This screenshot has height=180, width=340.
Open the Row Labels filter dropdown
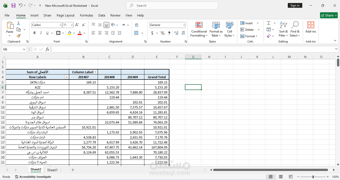pyautogui.click(x=67, y=77)
